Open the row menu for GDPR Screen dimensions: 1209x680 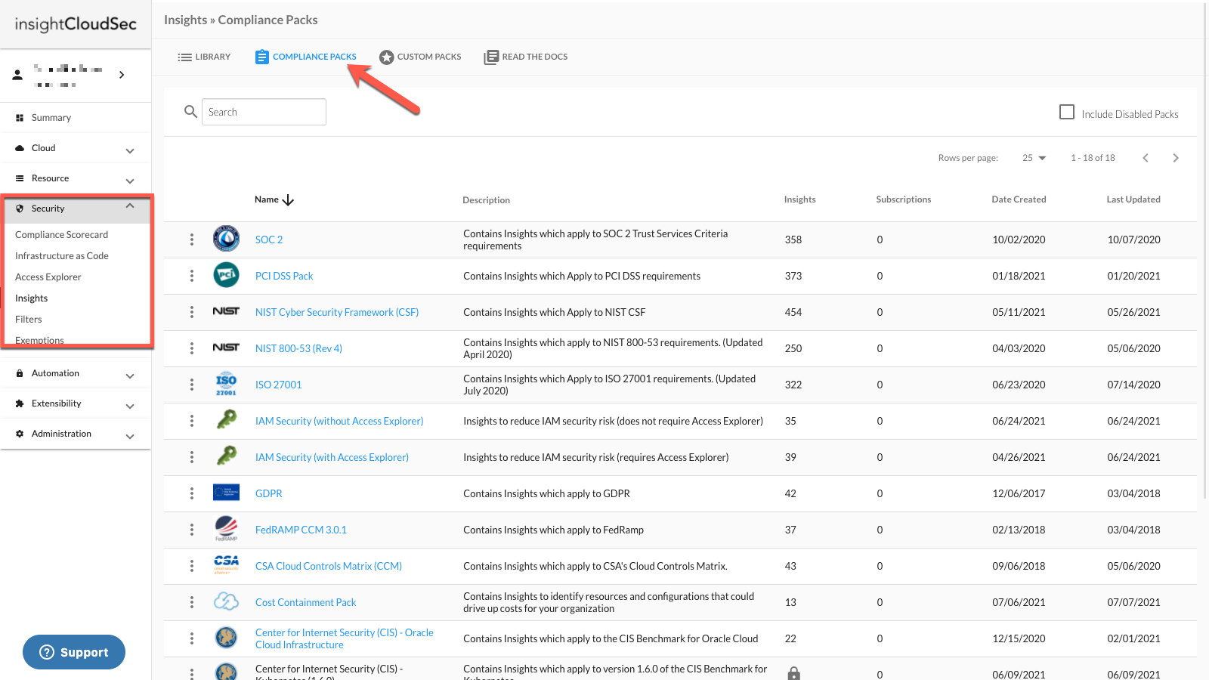click(x=192, y=493)
